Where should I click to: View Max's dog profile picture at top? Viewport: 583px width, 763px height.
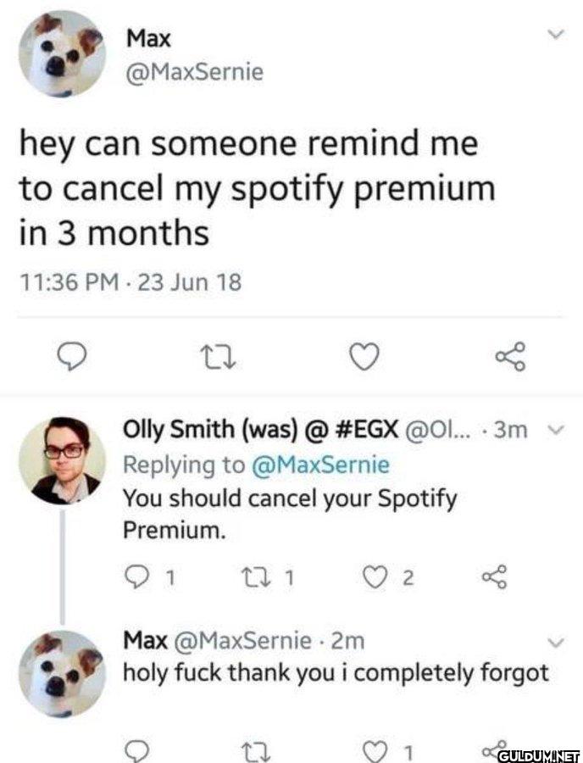pyautogui.click(x=62, y=53)
